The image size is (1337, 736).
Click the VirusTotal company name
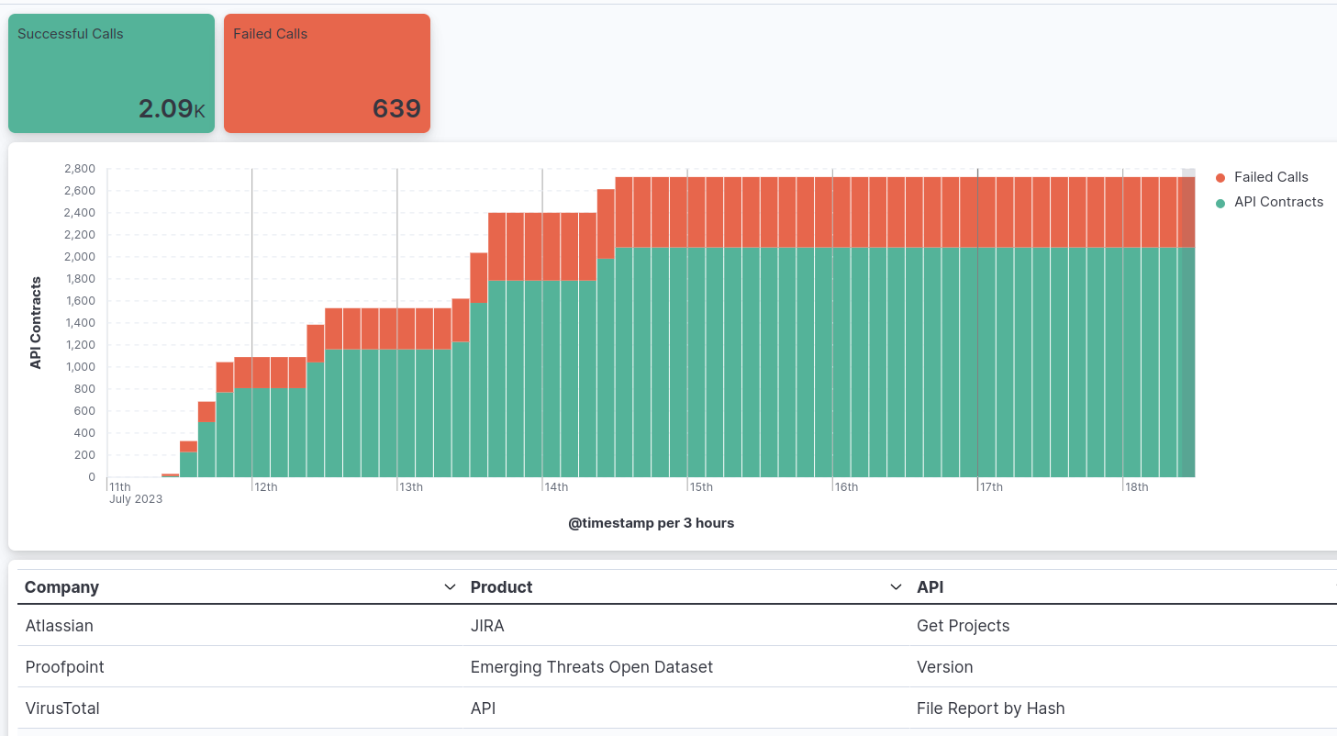pos(61,708)
